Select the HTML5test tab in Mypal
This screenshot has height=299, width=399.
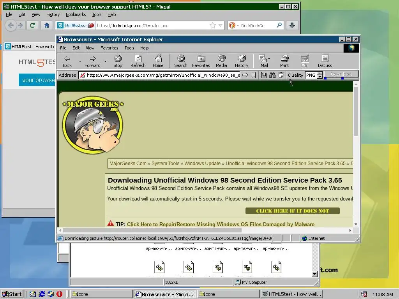tap(30, 47)
